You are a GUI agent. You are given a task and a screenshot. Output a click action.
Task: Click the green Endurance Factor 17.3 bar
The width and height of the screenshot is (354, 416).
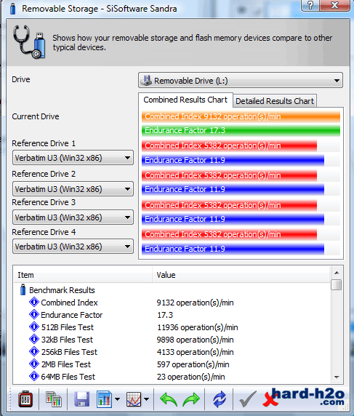[x=241, y=130]
